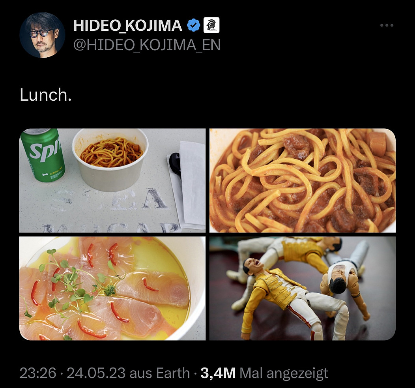
Task: Open the three-dot more options menu
Action: pyautogui.click(x=387, y=25)
